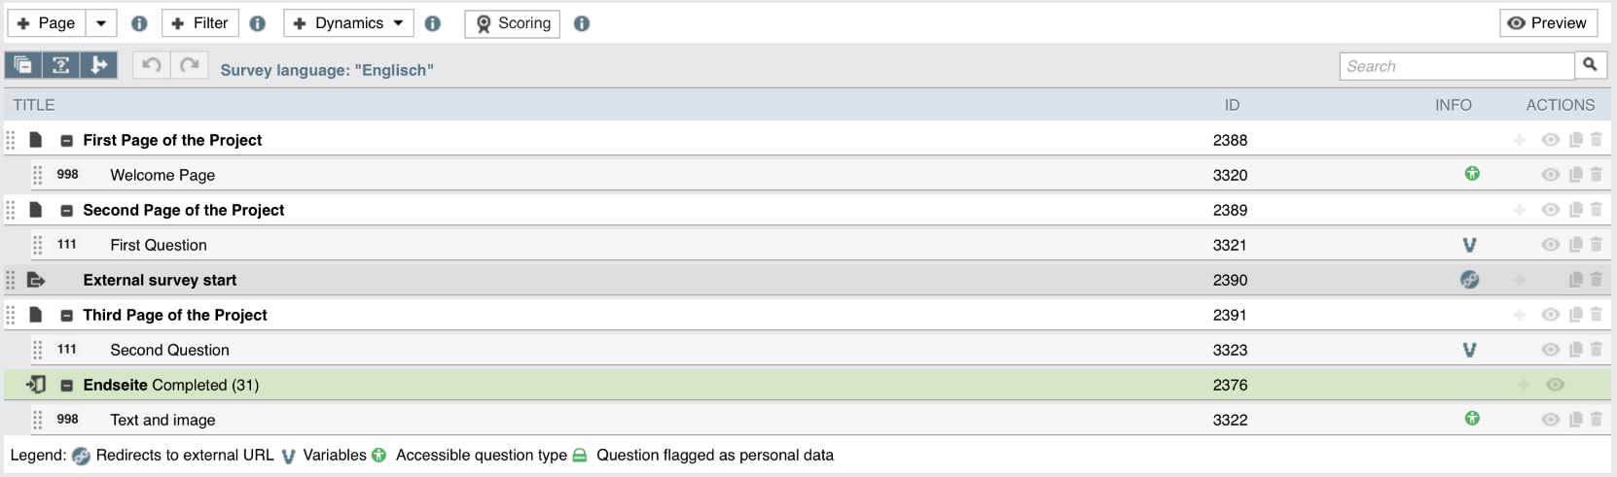This screenshot has width=1617, height=477.
Task: Toggle eye icon for Third Page of the Project
Action: click(1551, 315)
